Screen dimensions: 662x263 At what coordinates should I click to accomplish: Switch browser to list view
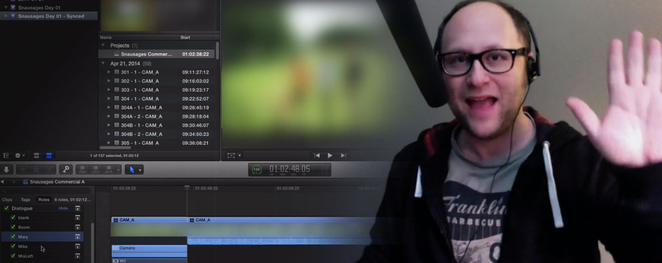[49, 156]
